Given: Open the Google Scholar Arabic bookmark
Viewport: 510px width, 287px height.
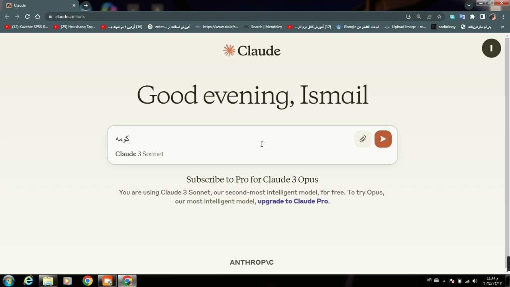Looking at the screenshot, I should [357, 27].
